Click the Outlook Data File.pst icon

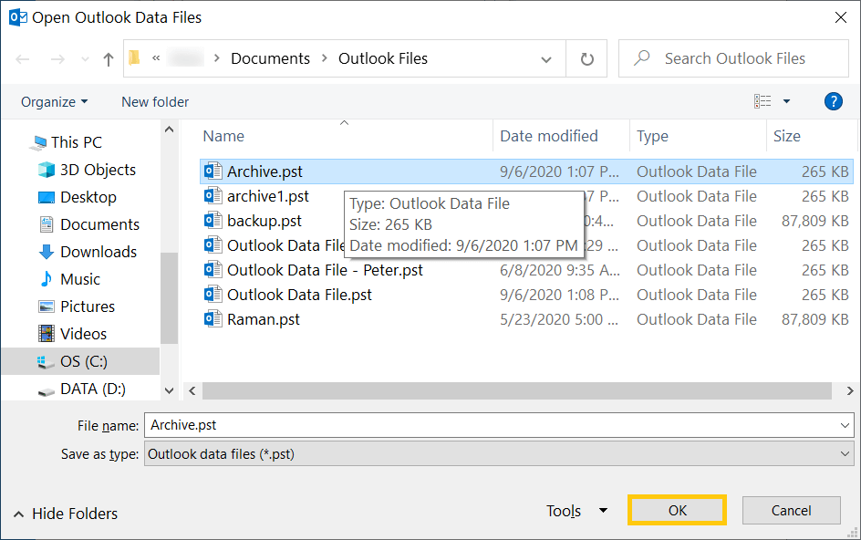coord(213,294)
